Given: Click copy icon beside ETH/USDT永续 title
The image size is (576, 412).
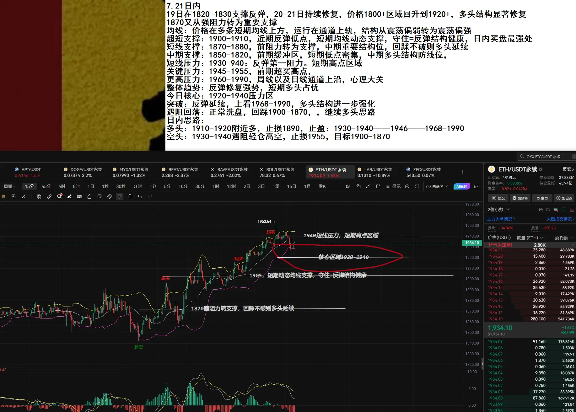Looking at the screenshot, I should [541, 169].
